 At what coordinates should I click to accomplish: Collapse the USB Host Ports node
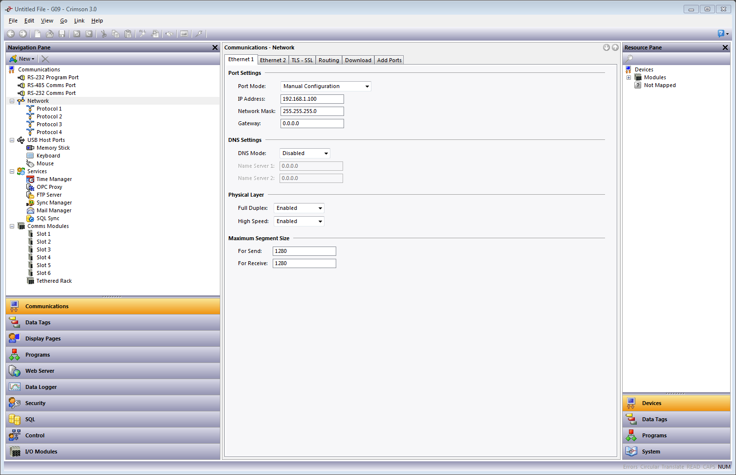(x=12, y=140)
